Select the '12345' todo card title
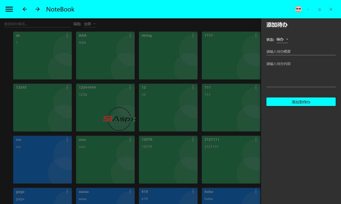Screen dimensions: 341x204 (x=21, y=87)
